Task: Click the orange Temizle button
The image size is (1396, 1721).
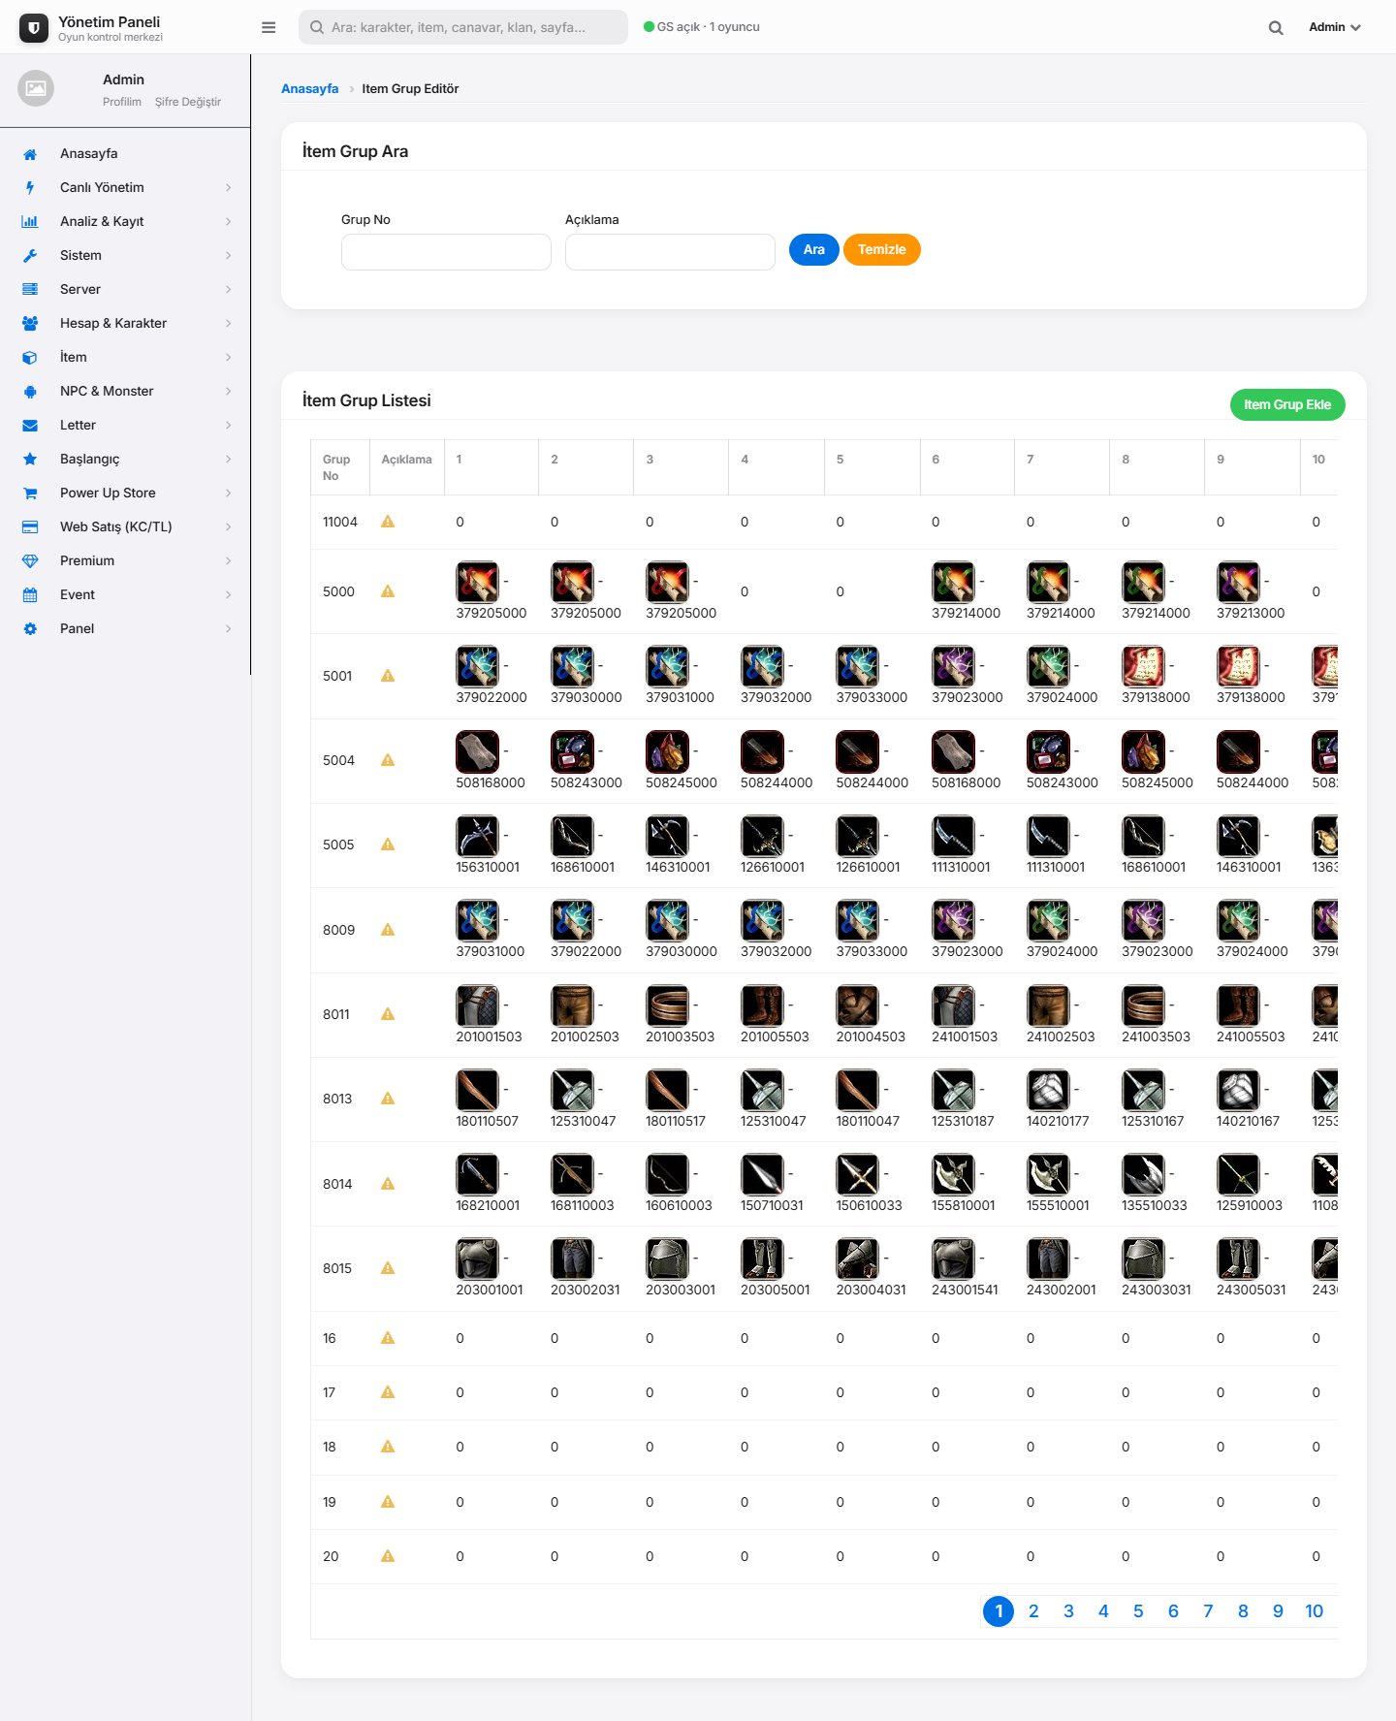Action: click(x=882, y=250)
